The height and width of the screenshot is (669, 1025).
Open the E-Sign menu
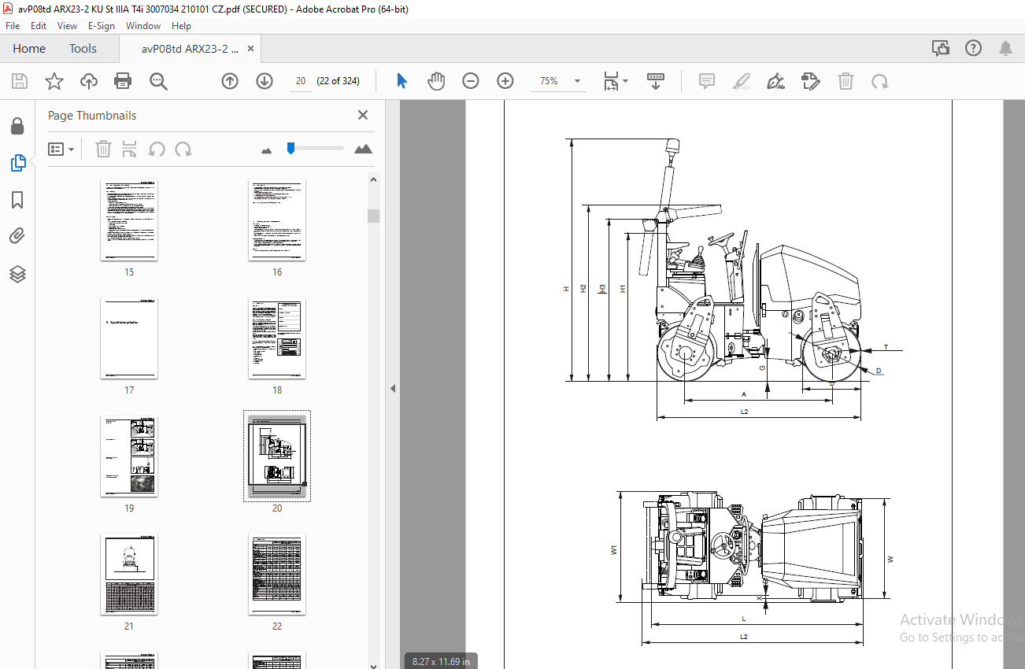[102, 25]
